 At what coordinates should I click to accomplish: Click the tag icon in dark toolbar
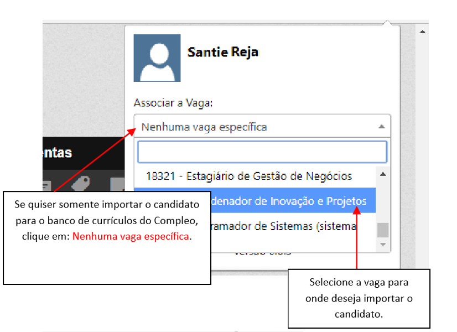(x=80, y=184)
